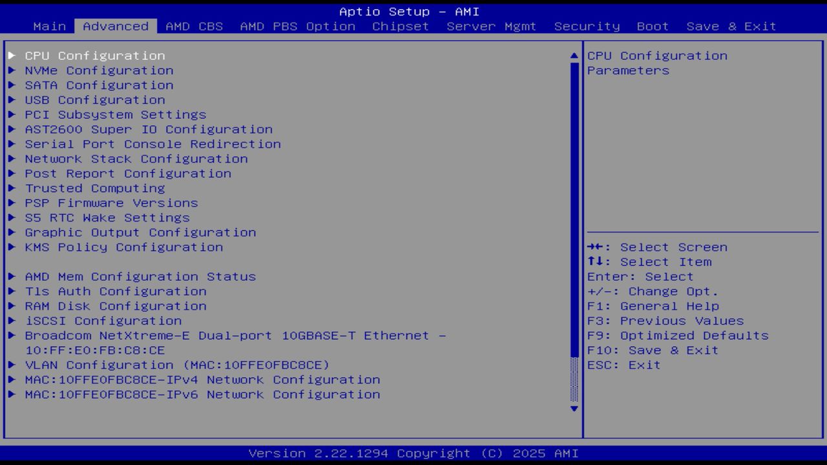Open SATA Configuration
This screenshot has height=465, width=827.
98,85
